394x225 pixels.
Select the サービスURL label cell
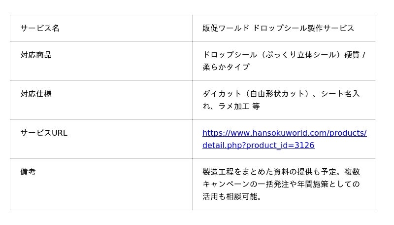44,133
